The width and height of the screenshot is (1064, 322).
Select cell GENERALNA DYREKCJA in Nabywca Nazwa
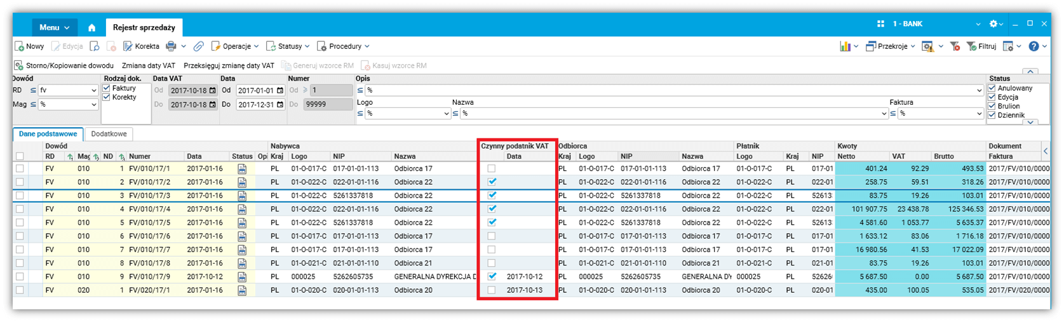[x=434, y=277]
